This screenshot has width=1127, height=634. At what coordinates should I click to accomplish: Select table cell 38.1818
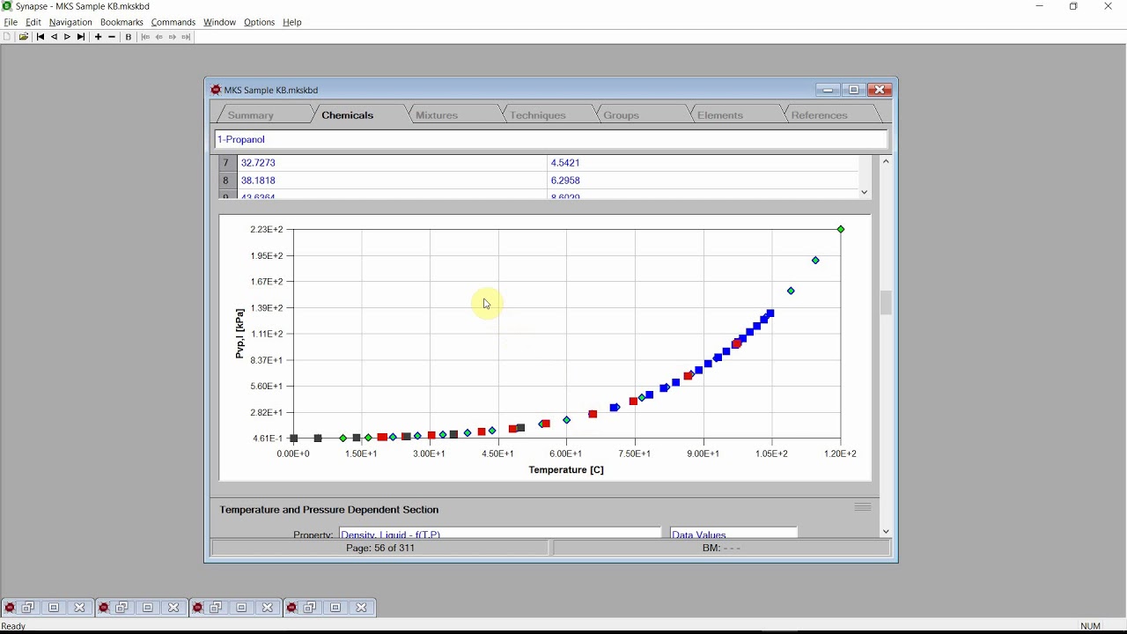point(391,181)
